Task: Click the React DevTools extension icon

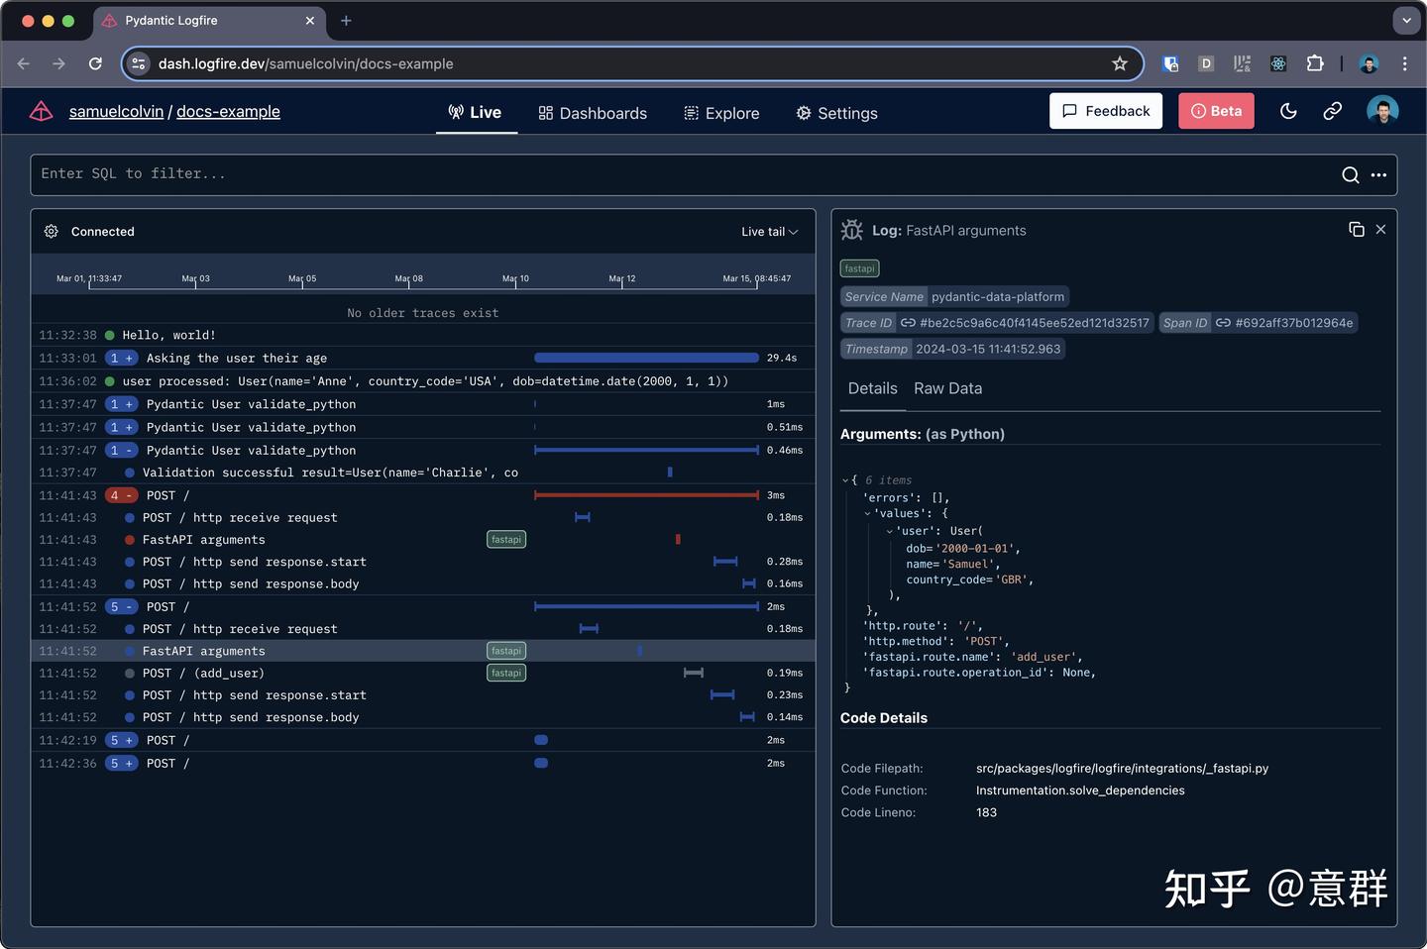Action: 1278,63
